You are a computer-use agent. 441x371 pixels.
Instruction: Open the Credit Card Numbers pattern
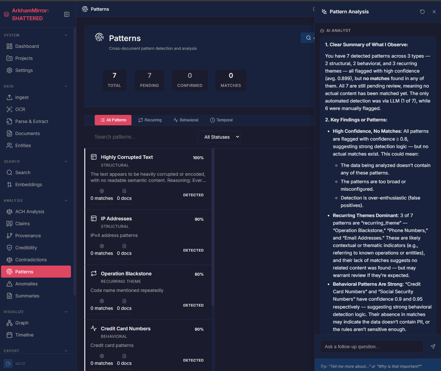tap(148, 346)
